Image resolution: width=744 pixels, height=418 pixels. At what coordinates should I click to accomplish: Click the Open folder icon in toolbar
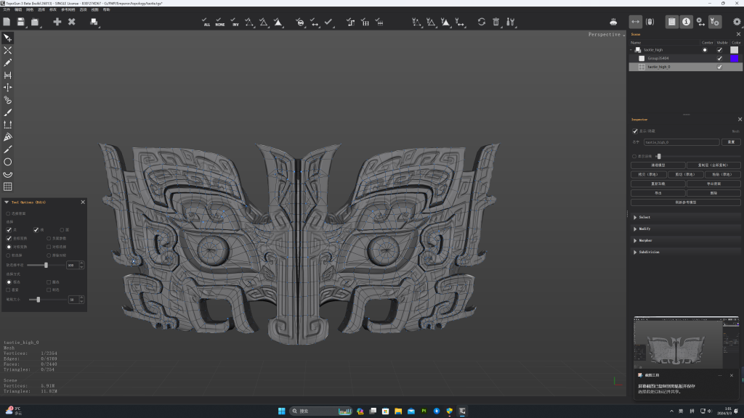coord(35,22)
